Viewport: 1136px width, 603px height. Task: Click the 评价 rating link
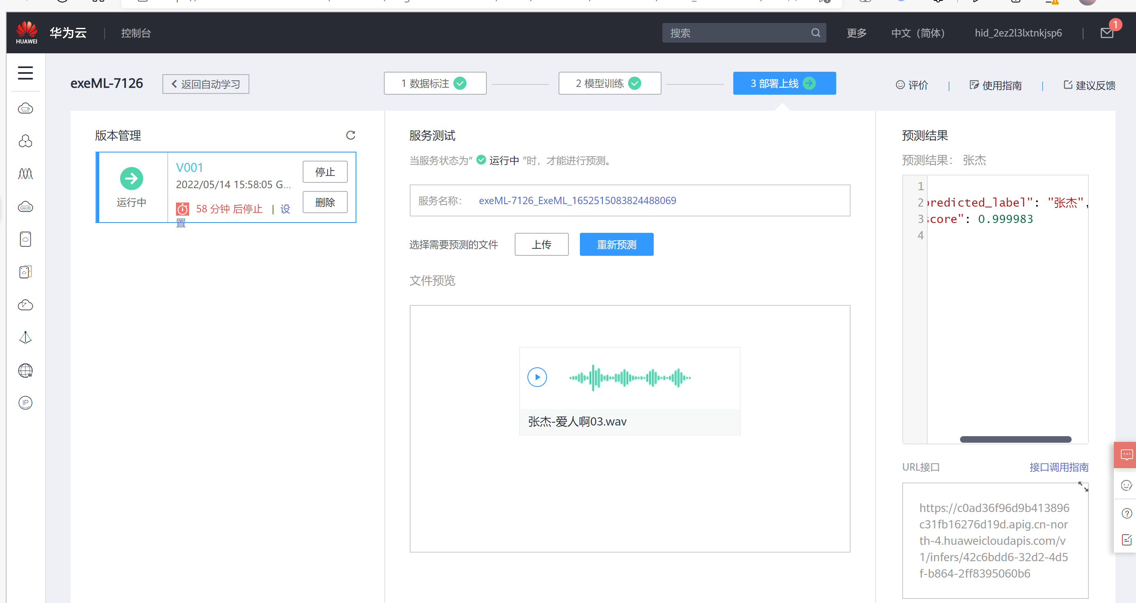[x=912, y=85]
